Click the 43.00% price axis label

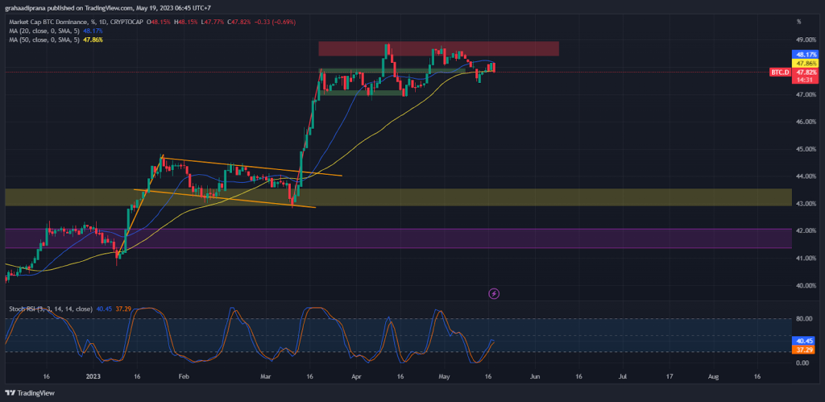806,204
